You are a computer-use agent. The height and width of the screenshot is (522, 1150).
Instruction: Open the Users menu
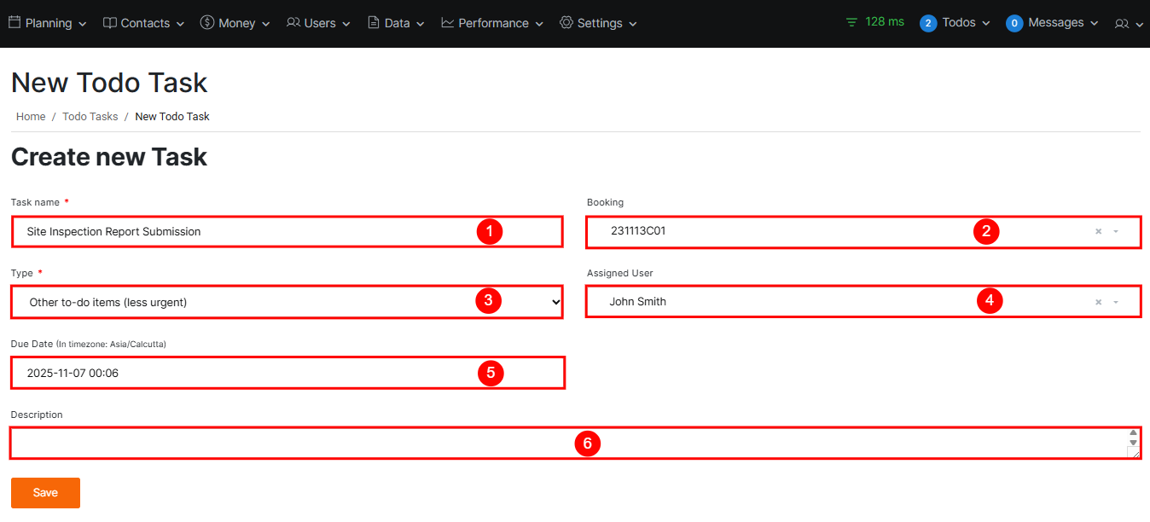(x=319, y=23)
